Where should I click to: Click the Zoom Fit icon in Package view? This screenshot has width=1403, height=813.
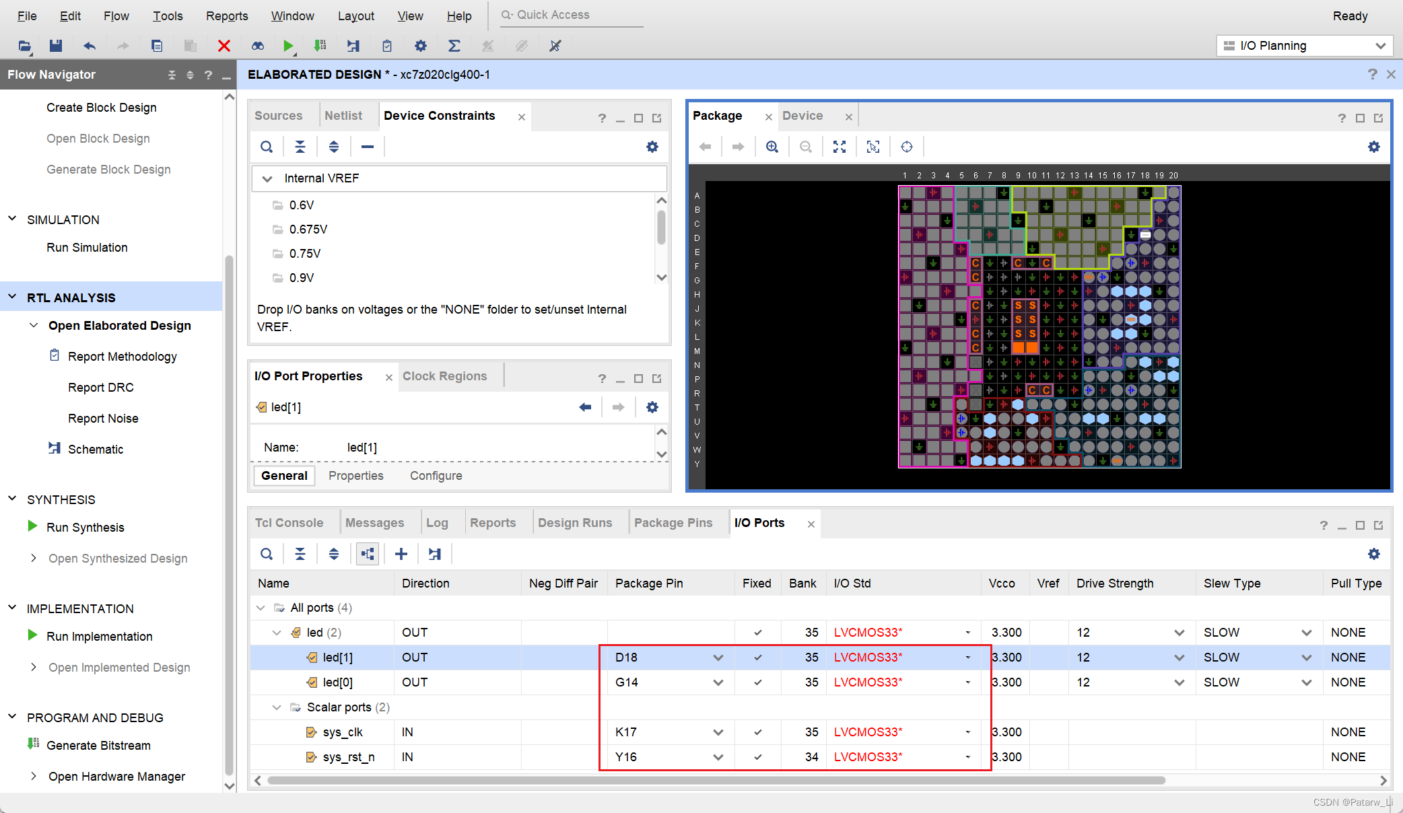[840, 147]
